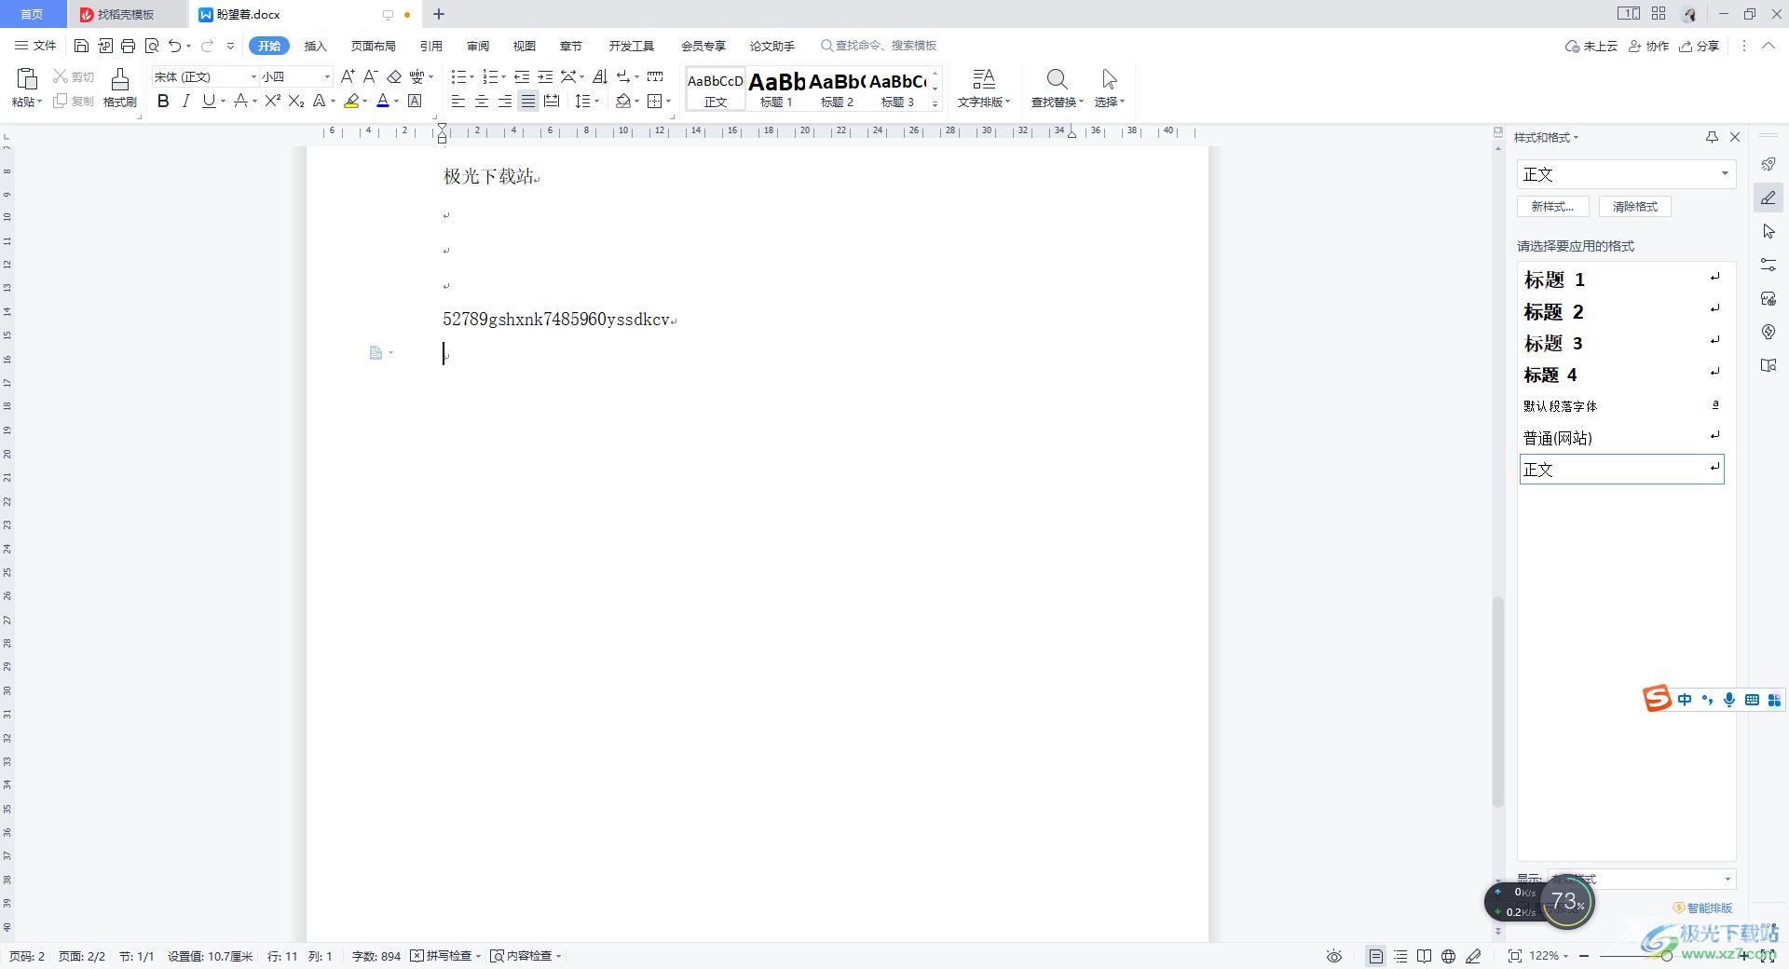
Task: Expand the bullet list dropdown arrow
Action: pyautogui.click(x=471, y=77)
